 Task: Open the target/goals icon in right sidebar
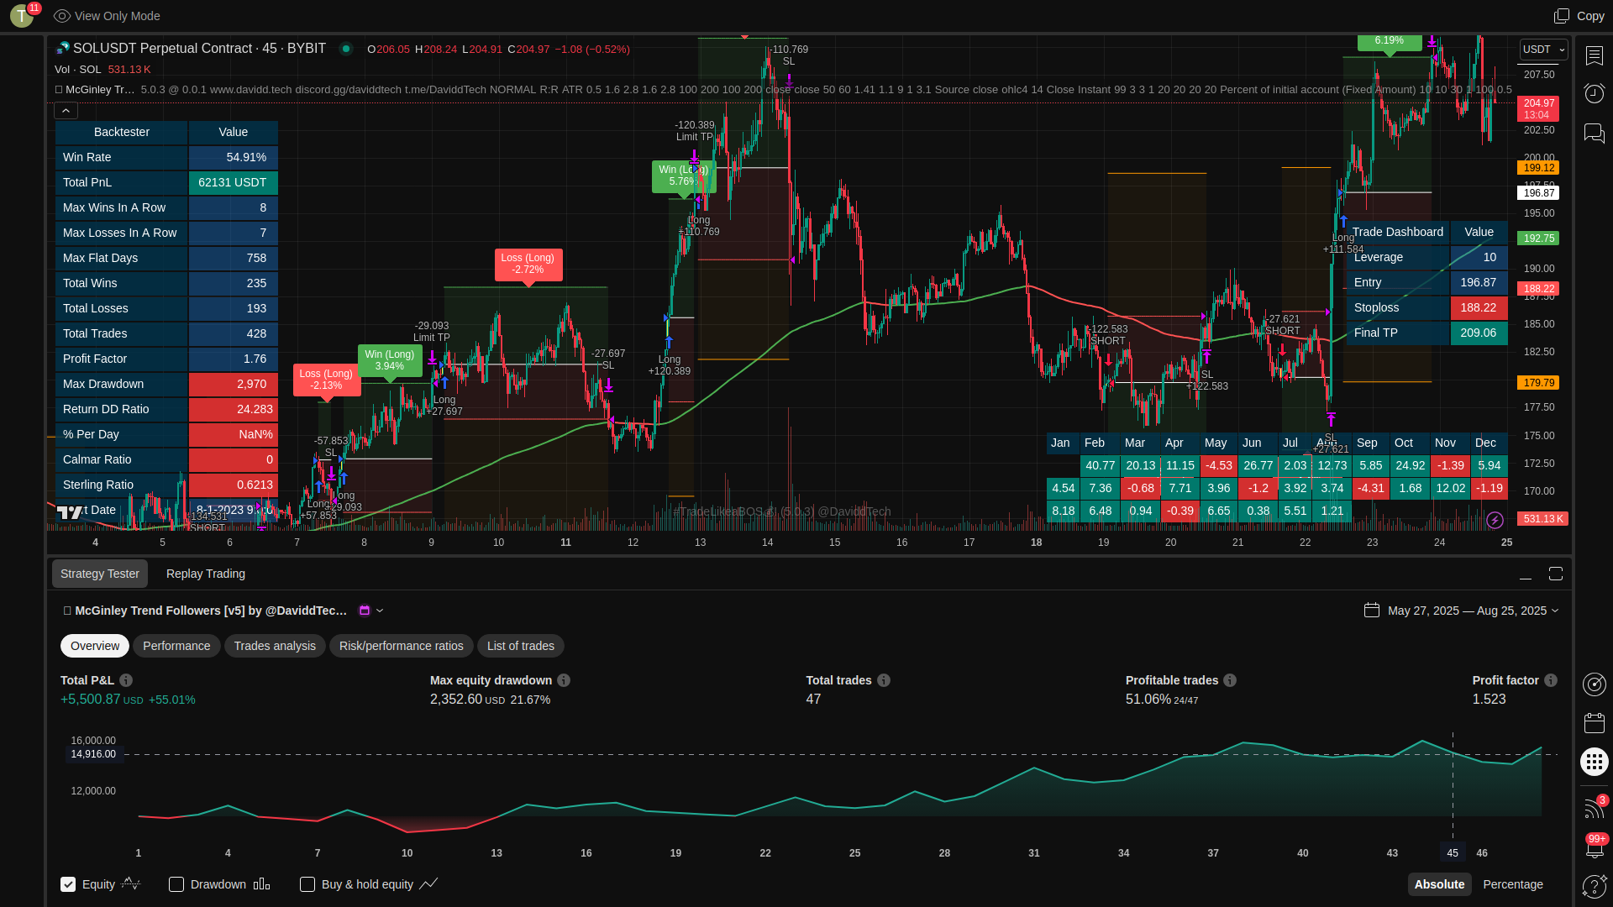[1594, 684]
